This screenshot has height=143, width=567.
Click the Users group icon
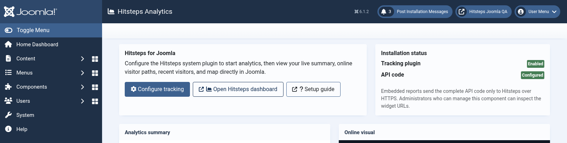coord(9,101)
